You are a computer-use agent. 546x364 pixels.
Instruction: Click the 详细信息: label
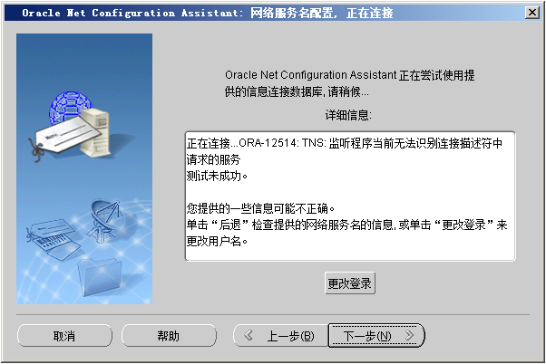click(348, 115)
